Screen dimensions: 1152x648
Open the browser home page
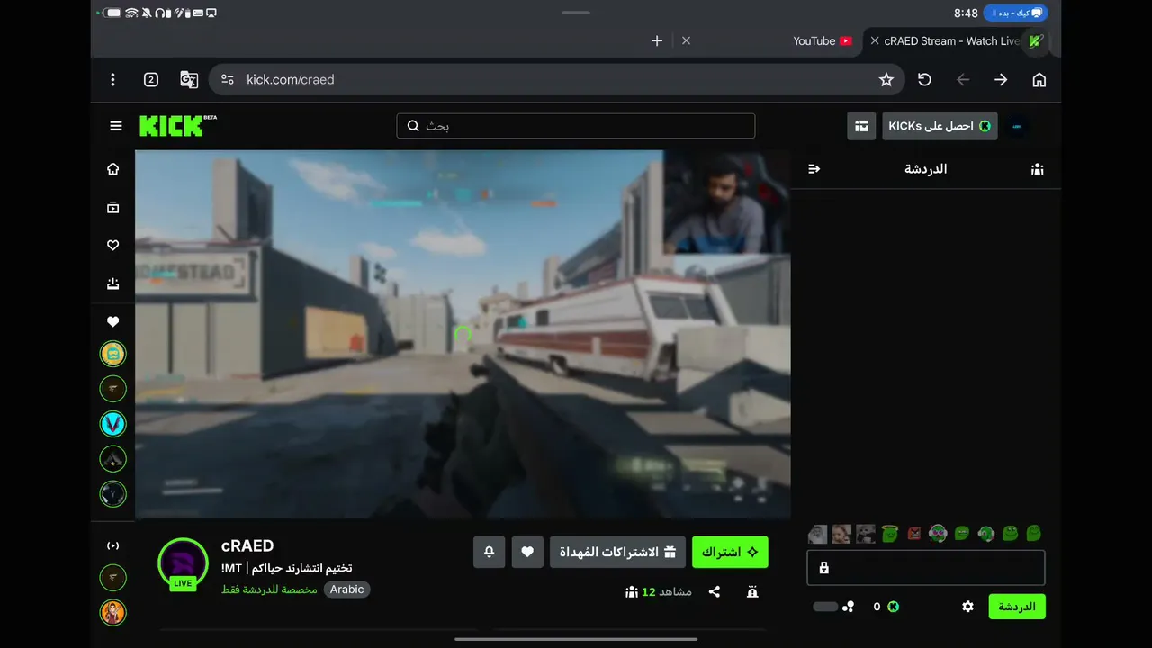pyautogui.click(x=1039, y=80)
